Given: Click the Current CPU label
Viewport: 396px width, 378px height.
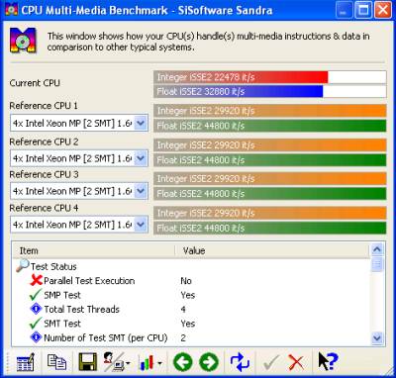Looking at the screenshot, I should (35, 83).
